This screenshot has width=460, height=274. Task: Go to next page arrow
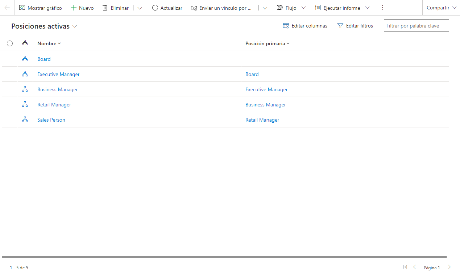[x=448, y=267]
